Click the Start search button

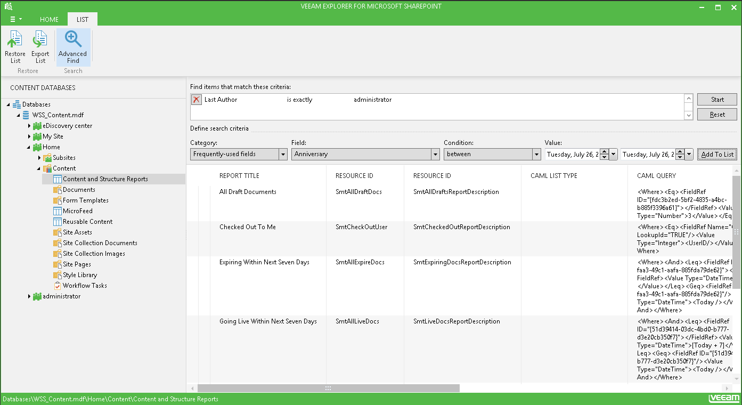[x=717, y=100]
